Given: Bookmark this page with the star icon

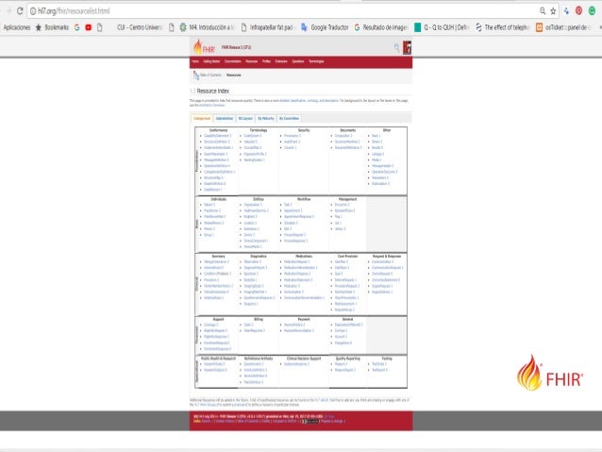Looking at the screenshot, I should coord(553,10).
